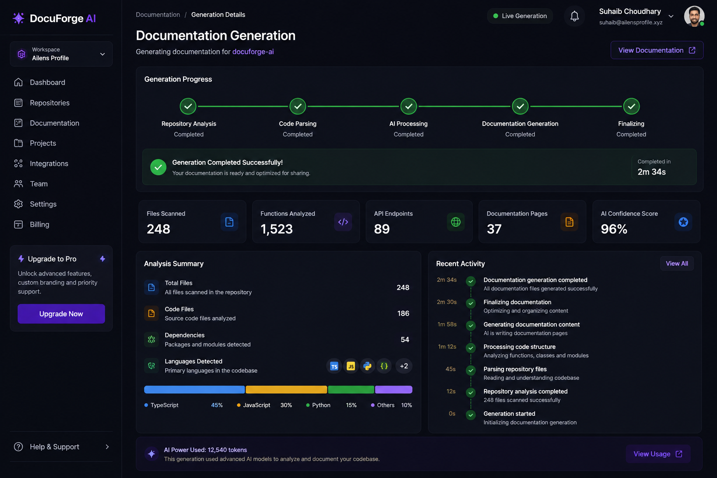Click the workspace hexagon icon
The width and height of the screenshot is (717, 478).
[x=21, y=54]
